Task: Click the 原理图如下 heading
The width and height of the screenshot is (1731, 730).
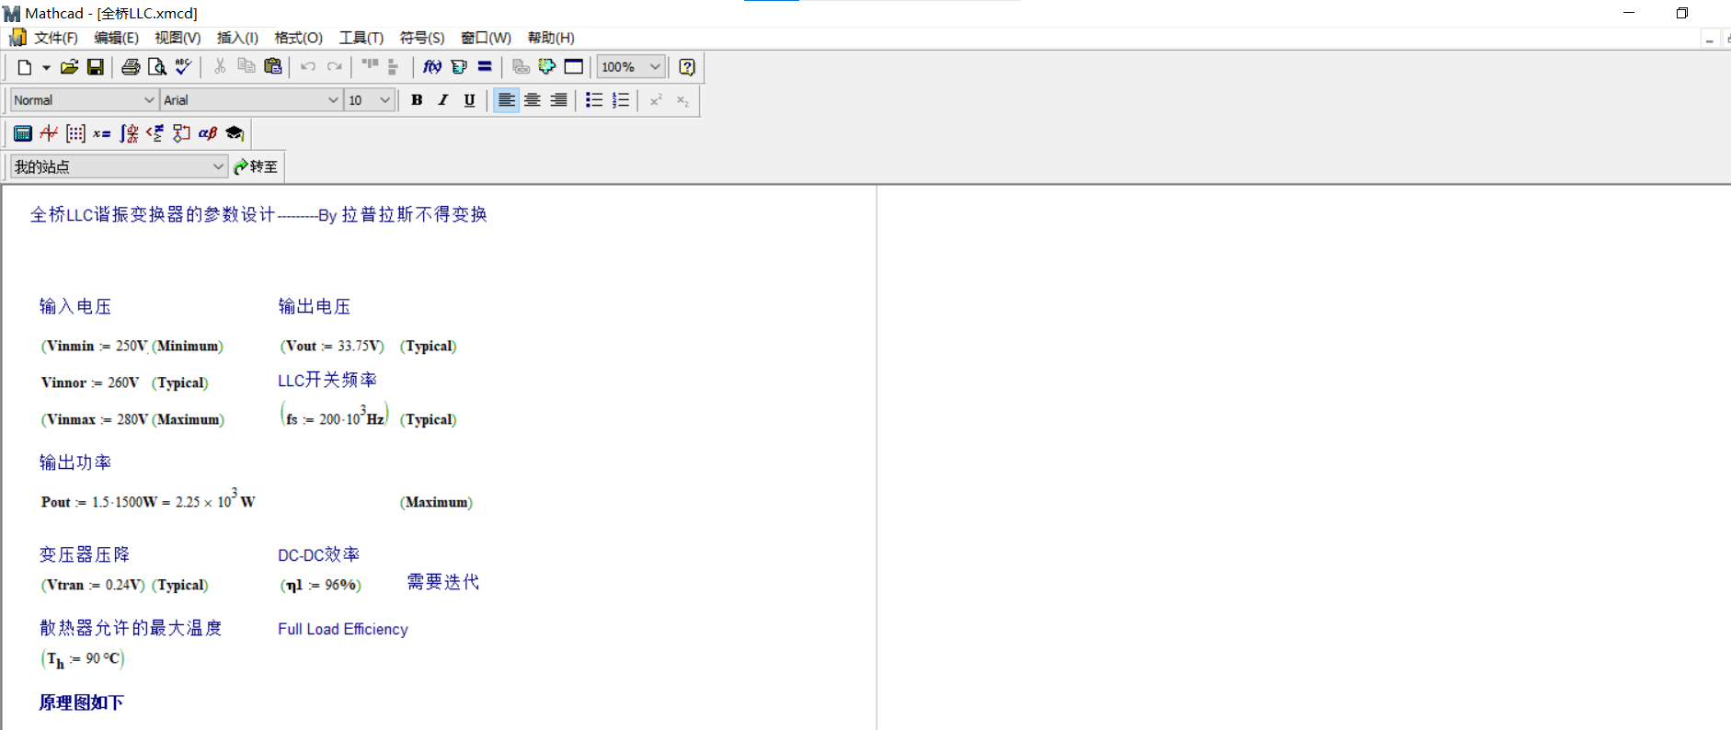Action: click(81, 702)
